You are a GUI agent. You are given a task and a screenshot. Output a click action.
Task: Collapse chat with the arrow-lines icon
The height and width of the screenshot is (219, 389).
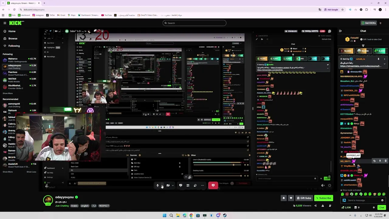tap(340, 31)
